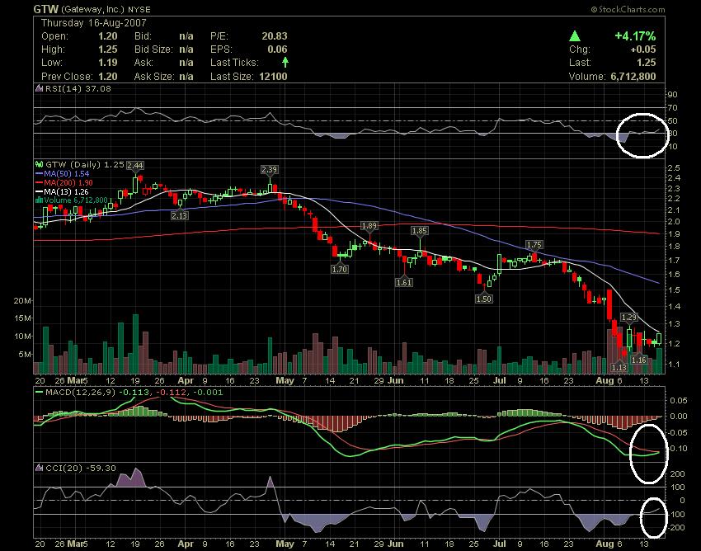
Task: Click the RSI(14) 37.08 label
Action: click(78, 88)
